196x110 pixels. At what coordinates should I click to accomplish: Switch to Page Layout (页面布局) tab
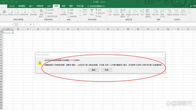click(40, 6)
